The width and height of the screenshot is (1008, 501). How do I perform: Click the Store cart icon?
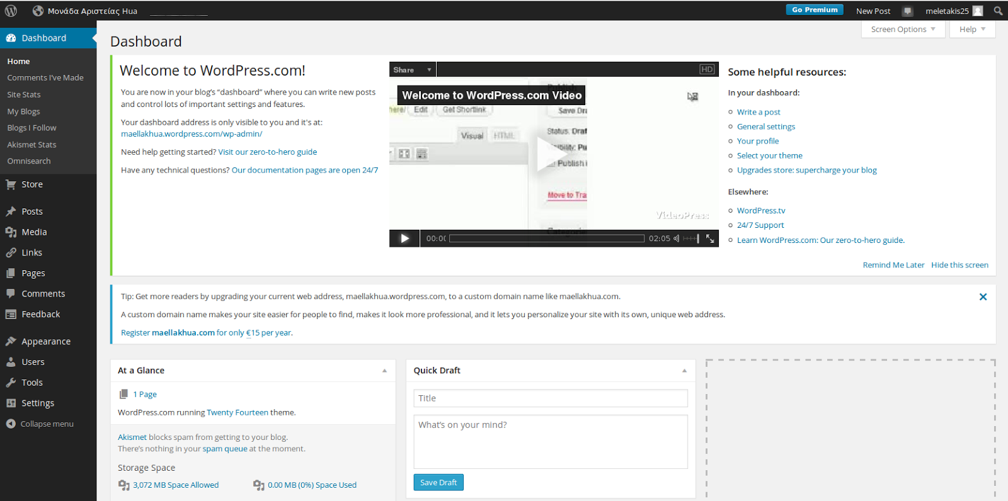click(x=11, y=184)
